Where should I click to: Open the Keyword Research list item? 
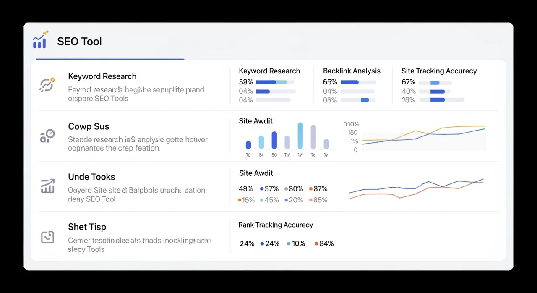tap(102, 77)
